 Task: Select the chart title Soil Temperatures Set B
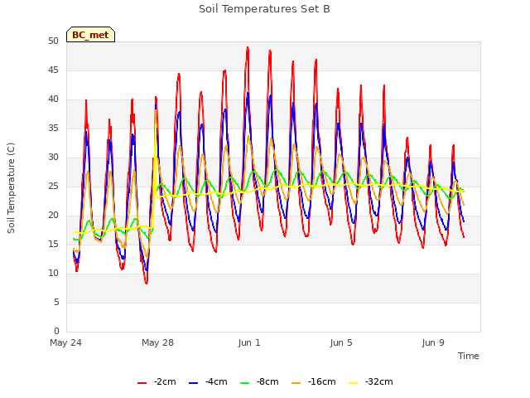pos(264,9)
